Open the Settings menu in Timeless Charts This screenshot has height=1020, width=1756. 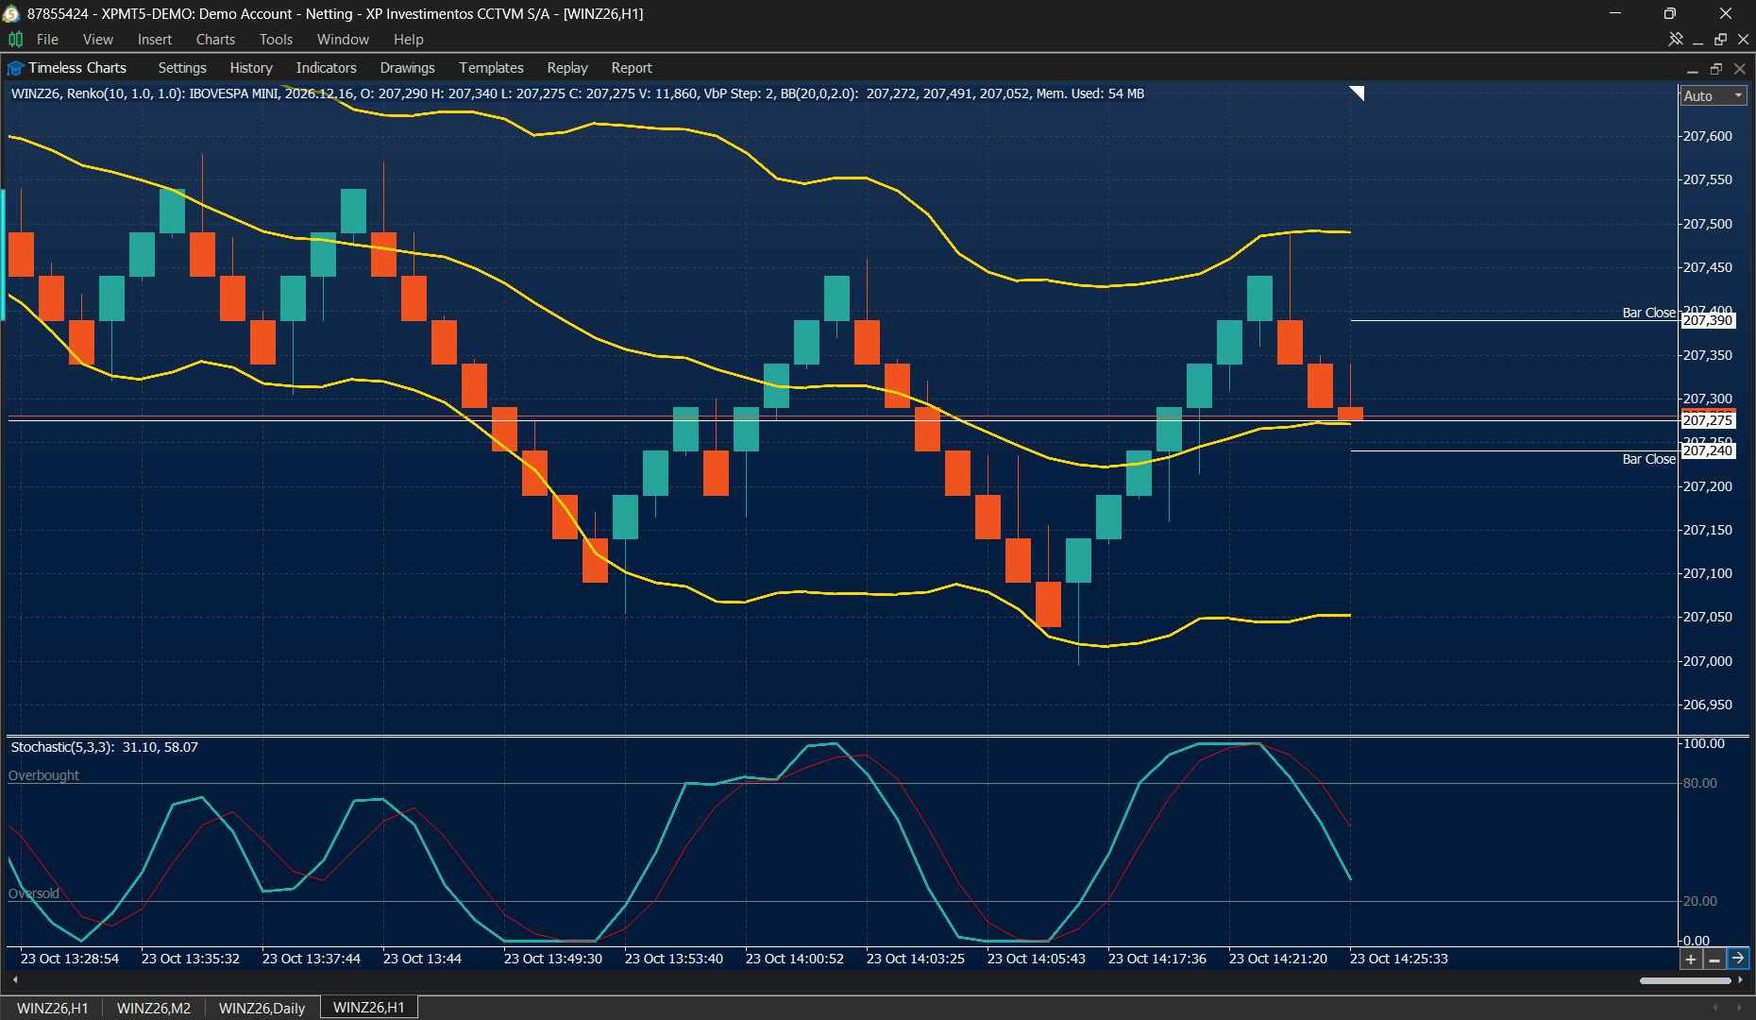coord(182,68)
